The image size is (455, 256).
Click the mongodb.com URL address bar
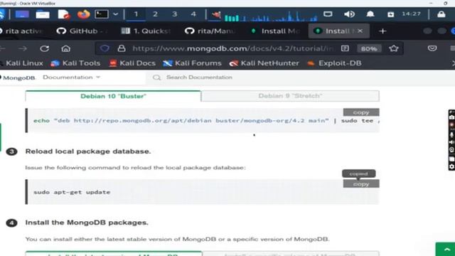click(x=232, y=48)
